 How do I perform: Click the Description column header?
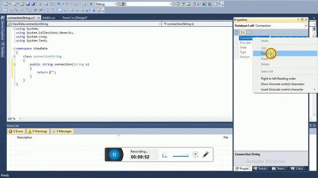(24, 137)
